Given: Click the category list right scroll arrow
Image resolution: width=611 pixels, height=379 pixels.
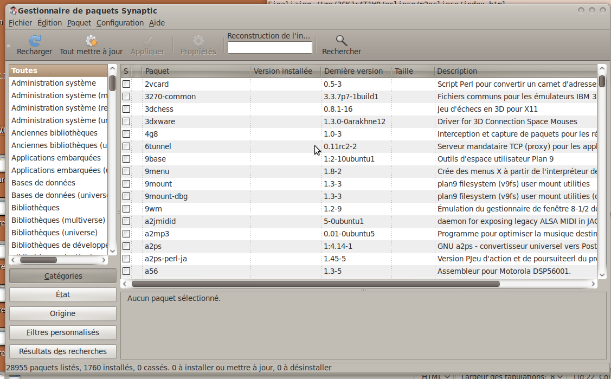Looking at the screenshot, I should click(x=104, y=260).
